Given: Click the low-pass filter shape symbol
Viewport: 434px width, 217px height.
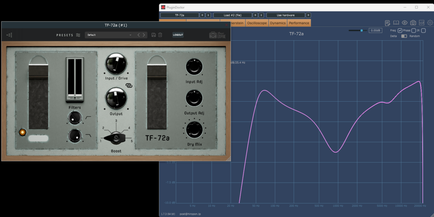Looking at the screenshot, I should 88,135.
